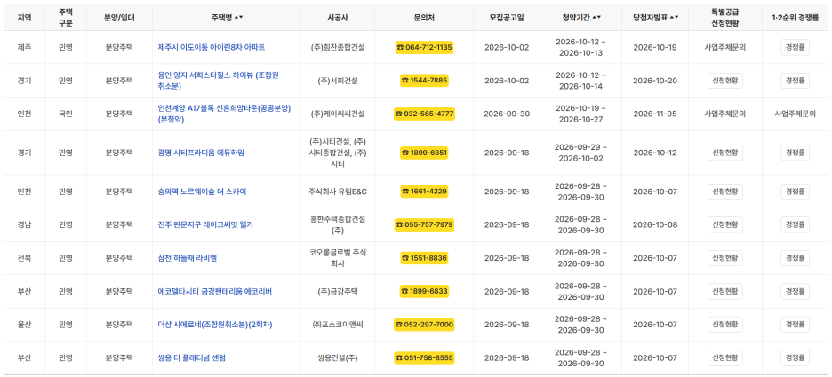This screenshot has width=832, height=377.
Task: View 신청현황 for 삼천 하늘채 라비엘
Action: pos(724,258)
